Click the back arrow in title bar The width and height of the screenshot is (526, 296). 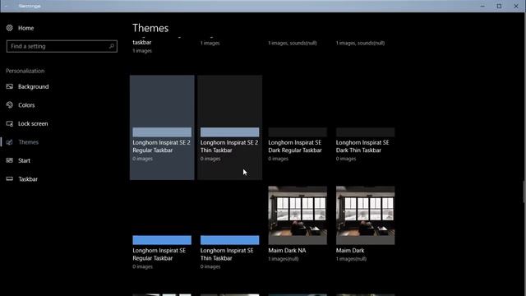pos(6,6)
